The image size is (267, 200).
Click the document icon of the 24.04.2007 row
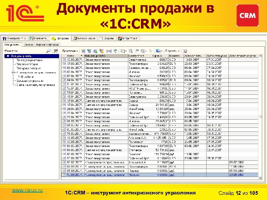point(63,109)
